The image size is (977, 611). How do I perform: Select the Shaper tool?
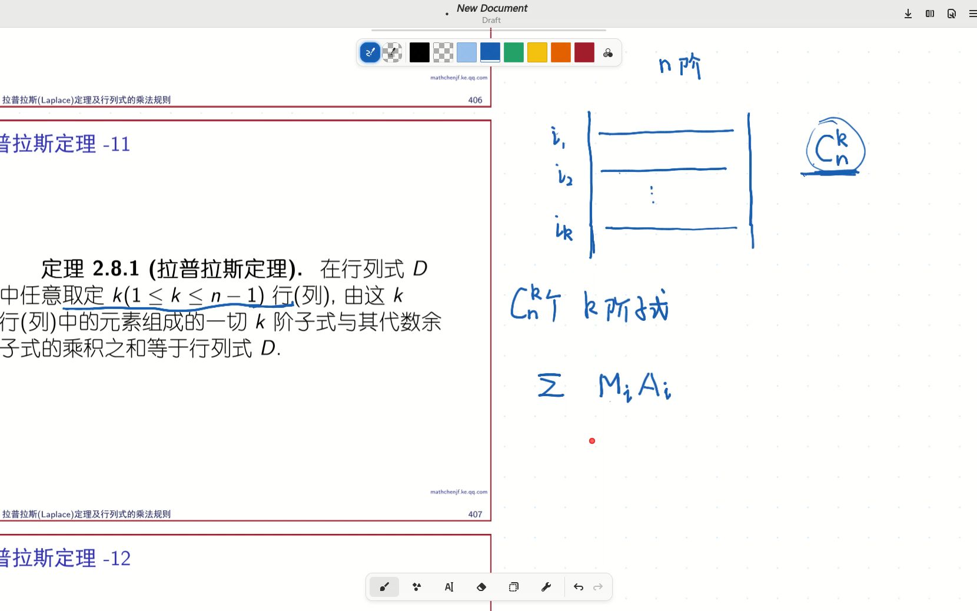pos(417,587)
